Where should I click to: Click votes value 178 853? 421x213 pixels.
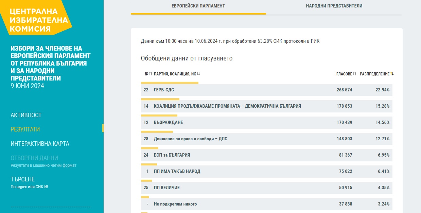point(344,106)
